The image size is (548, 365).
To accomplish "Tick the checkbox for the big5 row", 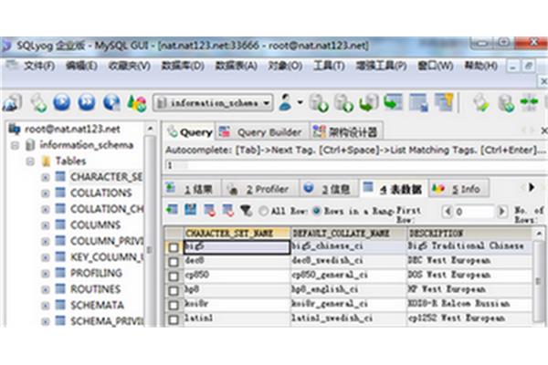I will click(174, 247).
